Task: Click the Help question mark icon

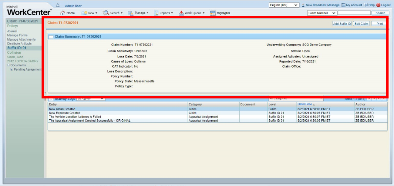Action: pos(366,5)
